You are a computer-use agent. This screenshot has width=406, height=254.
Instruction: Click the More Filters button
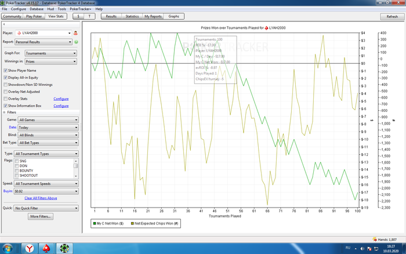tap(41, 216)
